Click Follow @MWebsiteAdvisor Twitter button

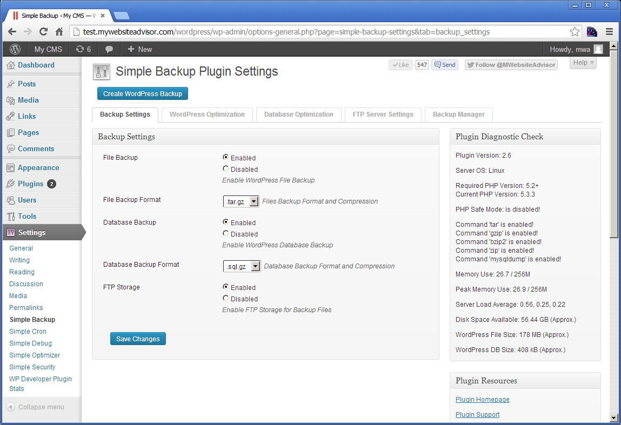[511, 65]
